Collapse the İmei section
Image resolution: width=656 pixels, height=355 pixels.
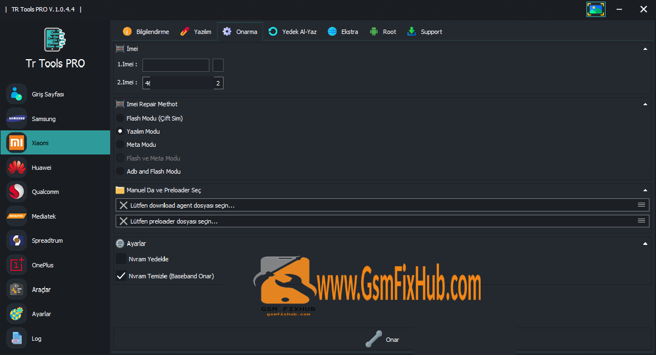coord(645,49)
